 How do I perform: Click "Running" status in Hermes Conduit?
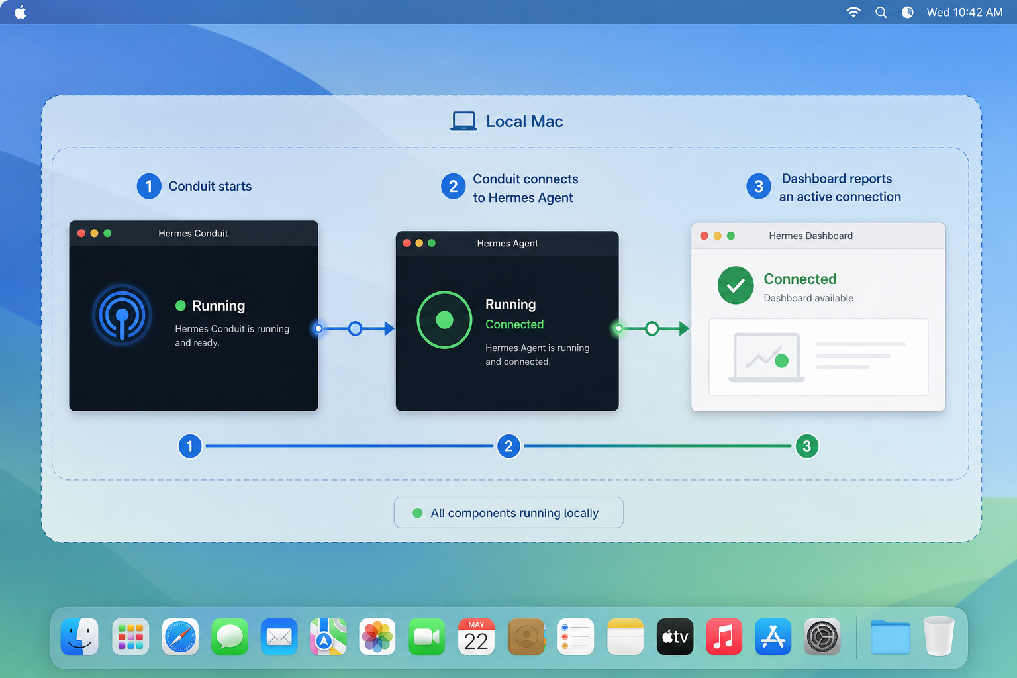tap(218, 305)
